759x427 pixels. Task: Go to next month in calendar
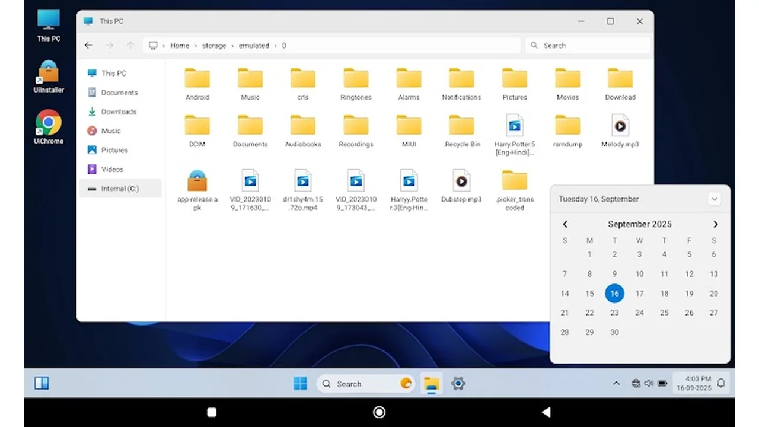click(x=715, y=224)
